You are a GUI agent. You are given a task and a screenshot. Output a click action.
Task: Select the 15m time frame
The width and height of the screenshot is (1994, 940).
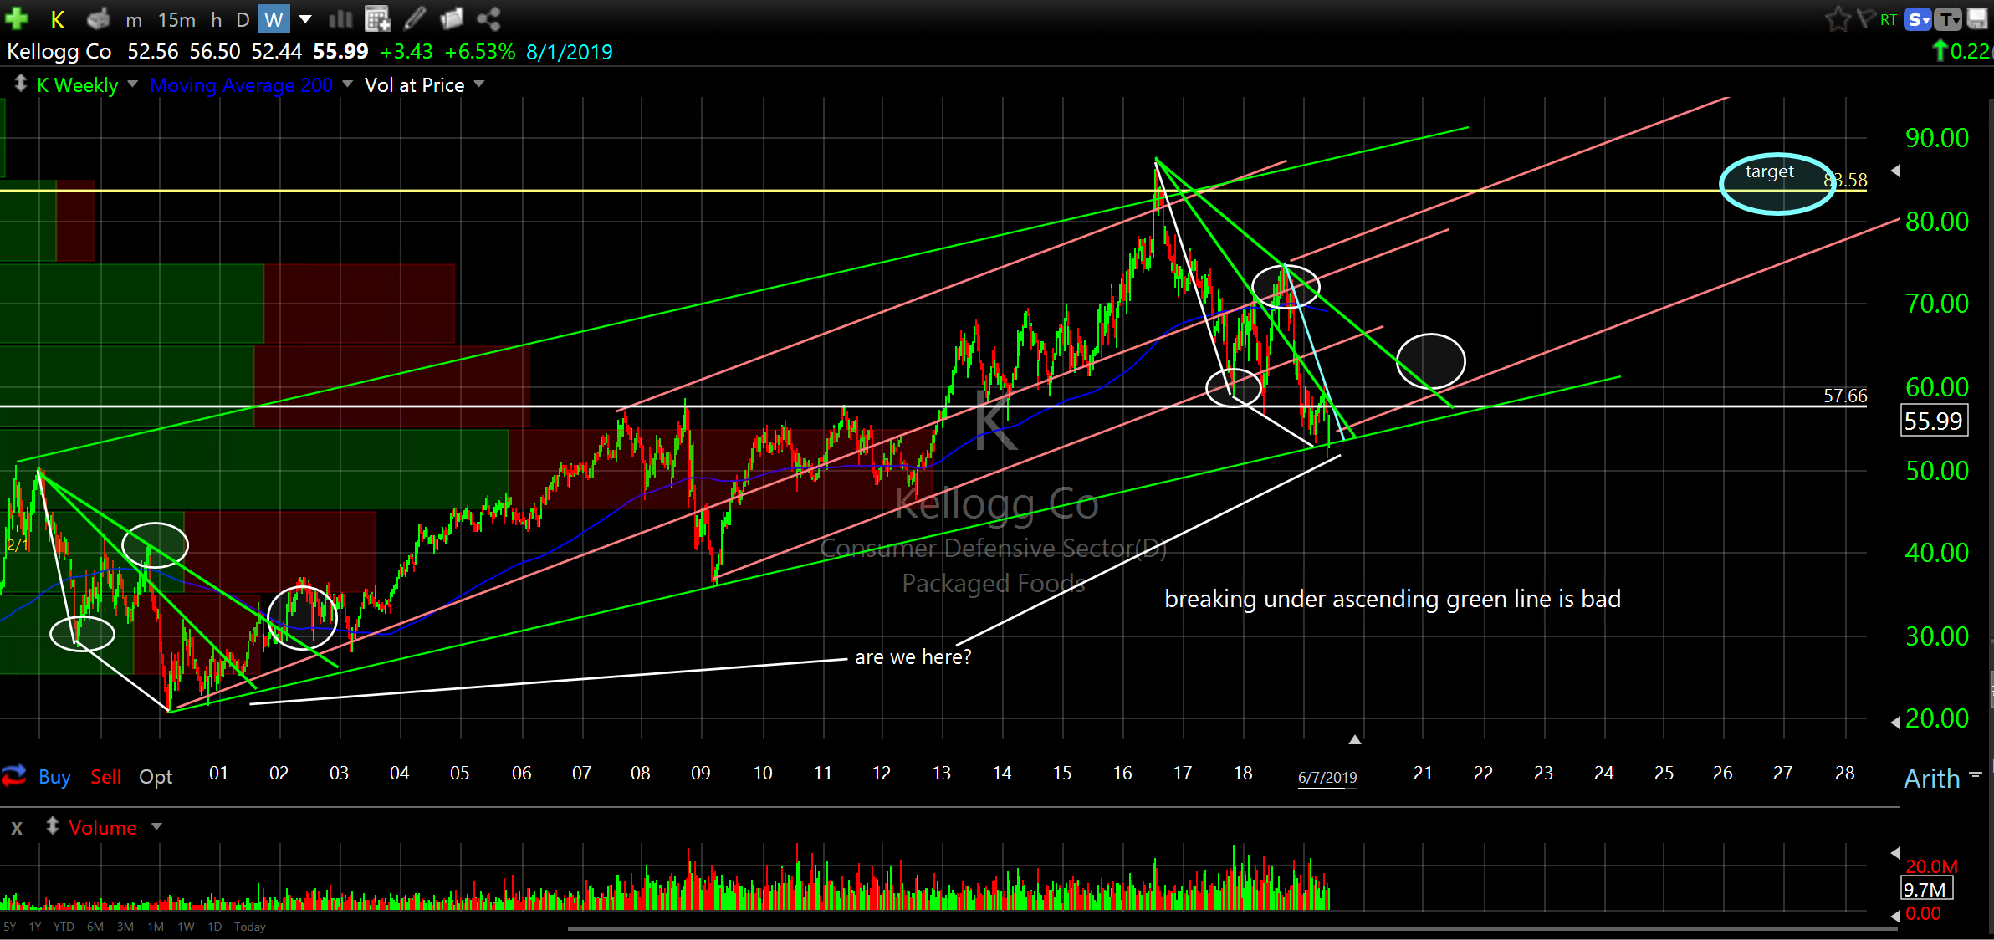[176, 19]
